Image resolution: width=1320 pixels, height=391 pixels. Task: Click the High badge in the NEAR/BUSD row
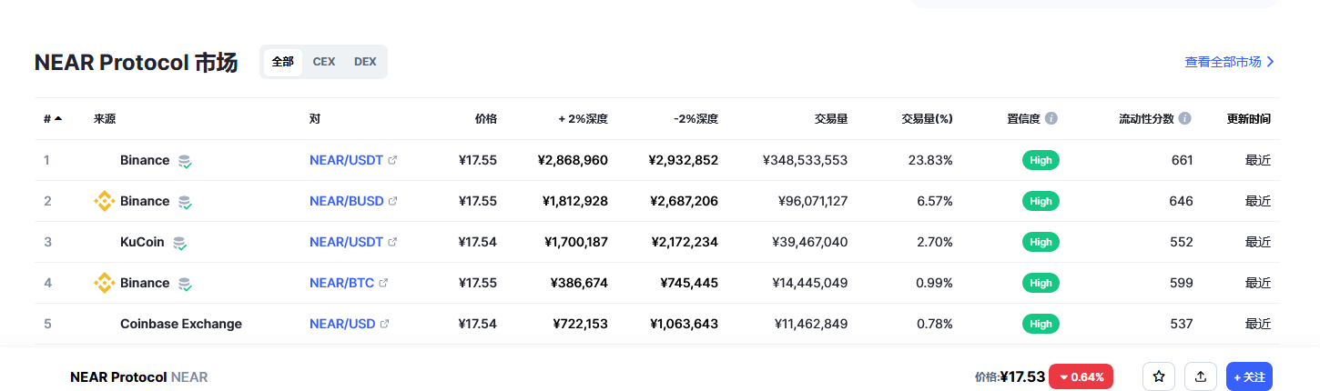click(x=1041, y=201)
